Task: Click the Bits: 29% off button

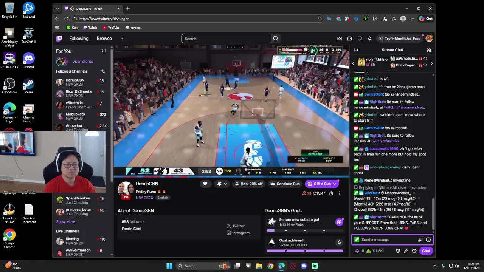Action: click(248, 184)
